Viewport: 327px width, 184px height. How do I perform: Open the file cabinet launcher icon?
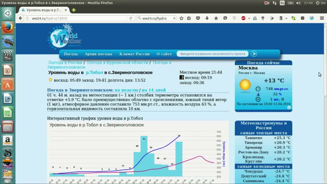tap(7, 126)
